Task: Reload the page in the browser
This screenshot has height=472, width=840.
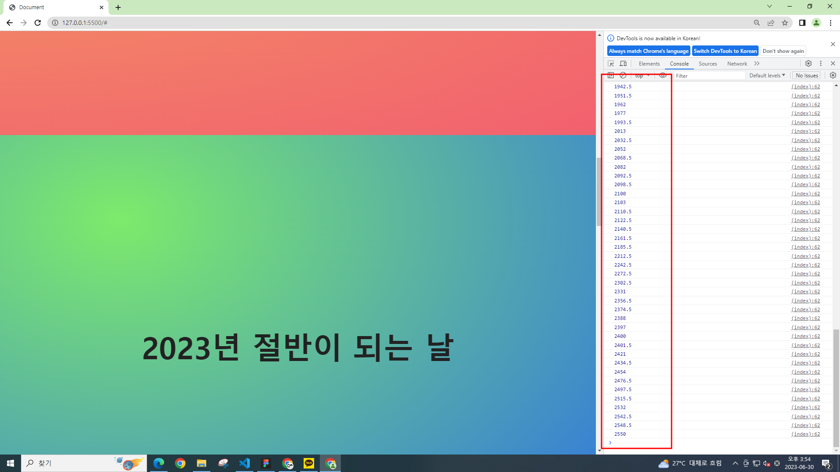Action: pos(38,23)
